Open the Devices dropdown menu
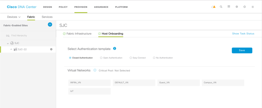 14,17
